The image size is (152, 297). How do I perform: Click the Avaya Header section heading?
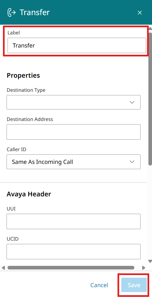[x=29, y=194]
